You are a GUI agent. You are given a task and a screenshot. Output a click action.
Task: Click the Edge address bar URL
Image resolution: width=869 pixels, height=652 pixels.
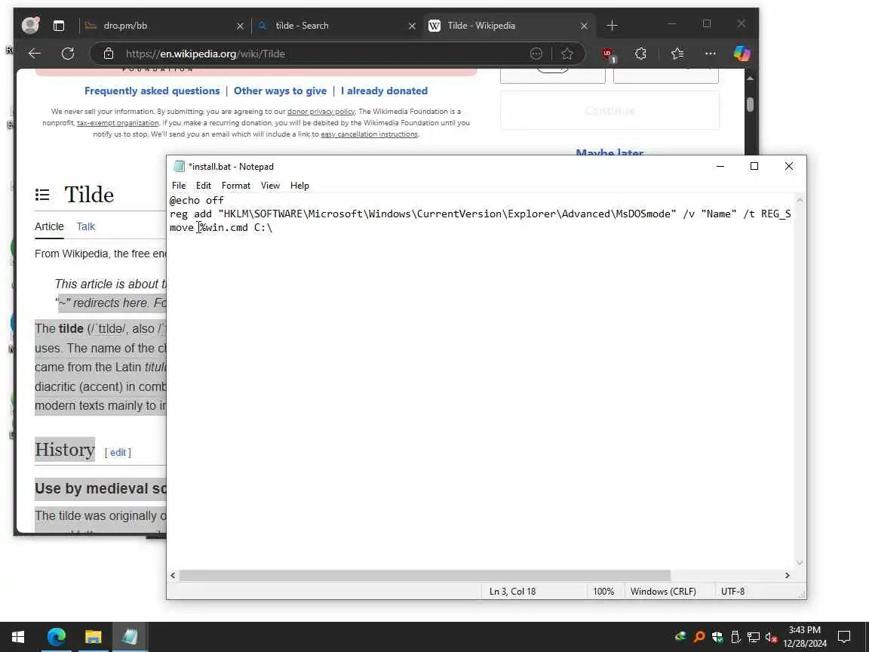click(205, 54)
